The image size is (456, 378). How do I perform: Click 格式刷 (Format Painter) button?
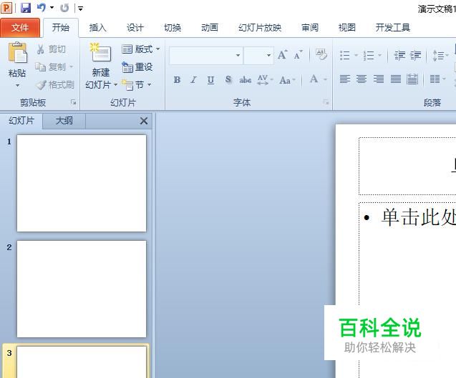click(x=55, y=85)
